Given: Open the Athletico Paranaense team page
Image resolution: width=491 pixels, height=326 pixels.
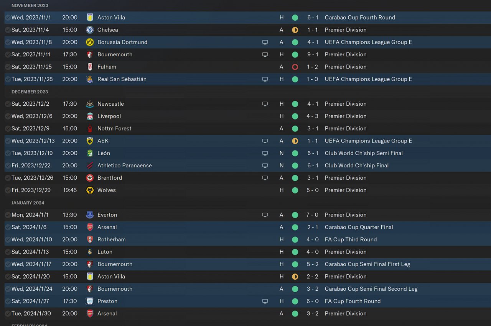Looking at the screenshot, I should tap(124, 165).
